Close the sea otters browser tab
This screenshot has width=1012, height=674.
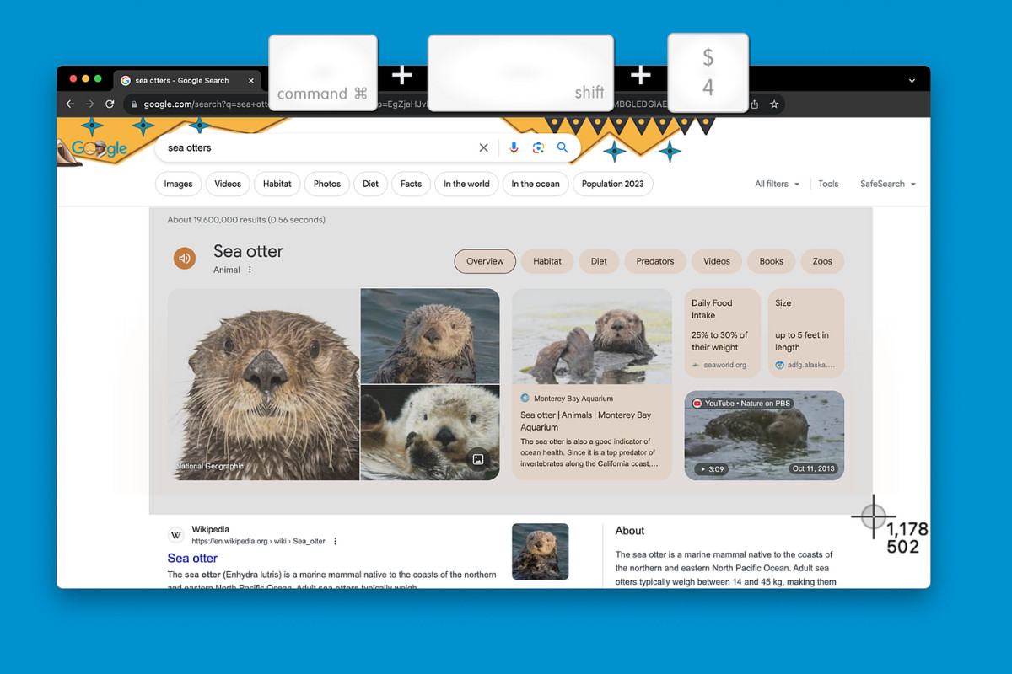251,80
